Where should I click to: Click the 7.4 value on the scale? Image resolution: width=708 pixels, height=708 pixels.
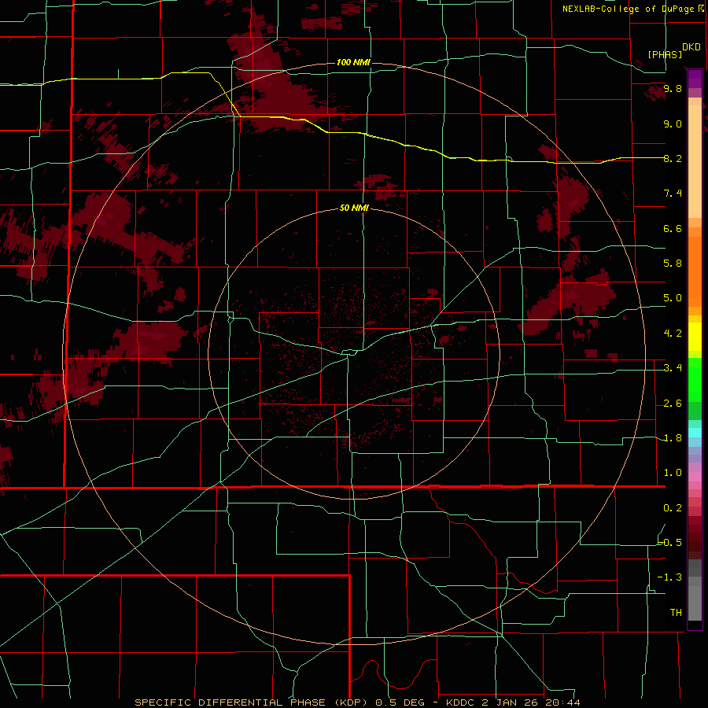pyautogui.click(x=673, y=194)
